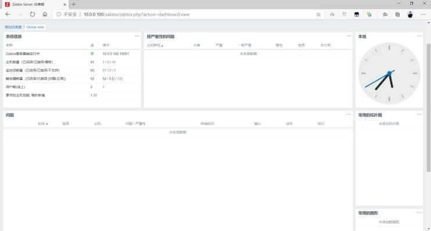The image size is (431, 231).
Task: Open problems by severity widget menu
Action: coord(349,36)
